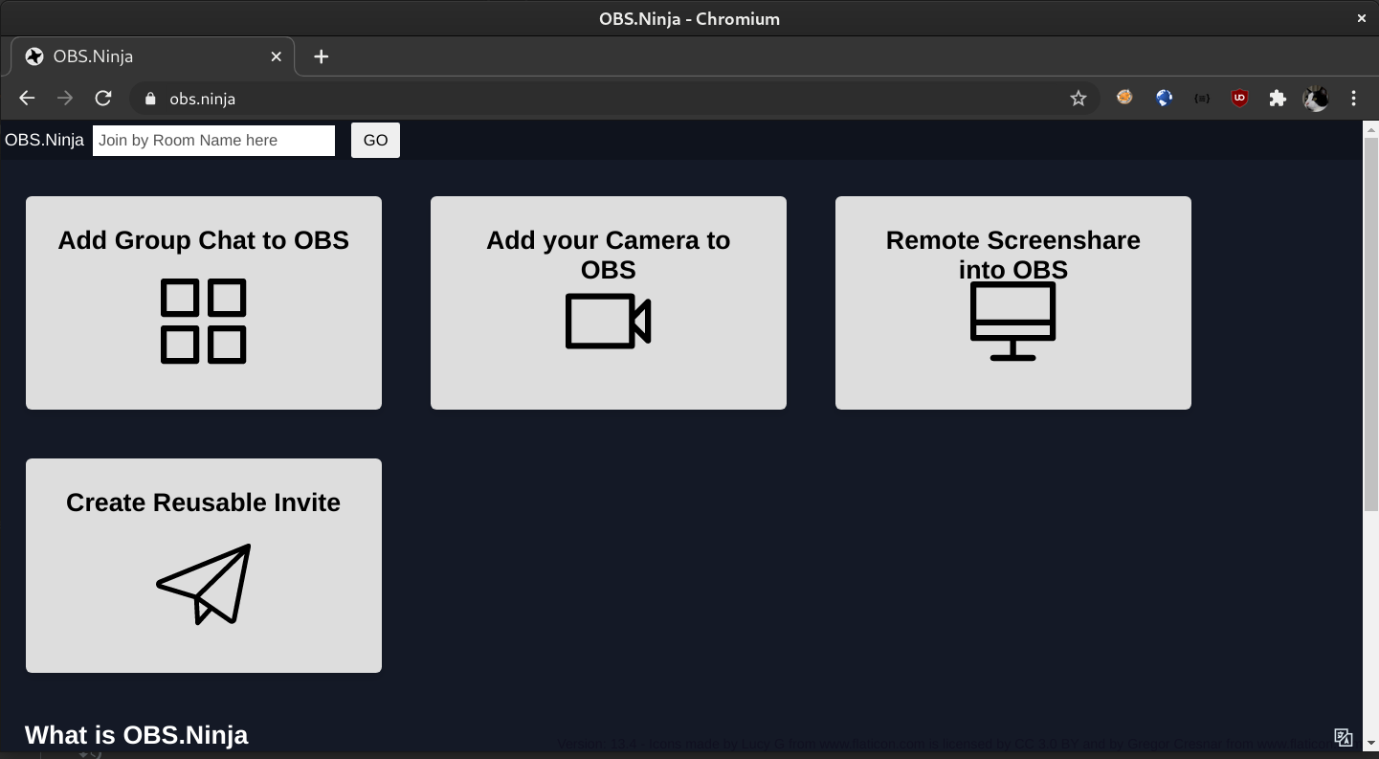Screen dimensions: 1379x759
Task: Click the GO button
Action: [375, 140]
